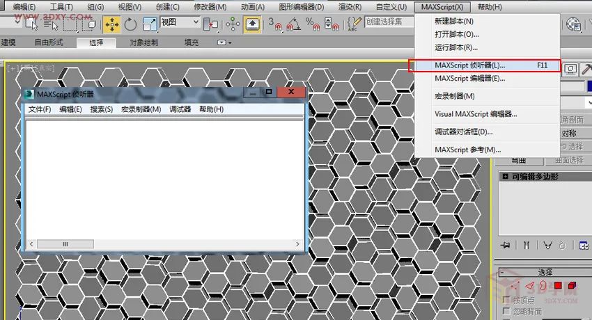Switch to the 建模 ribbon tab
The width and height of the screenshot is (592, 320).
pos(8,42)
